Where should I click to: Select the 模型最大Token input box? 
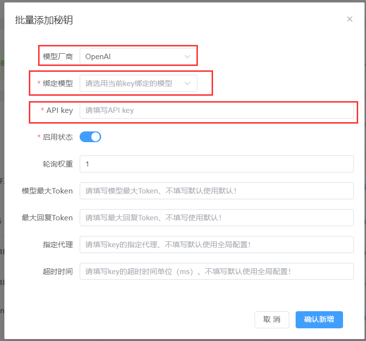point(216,191)
